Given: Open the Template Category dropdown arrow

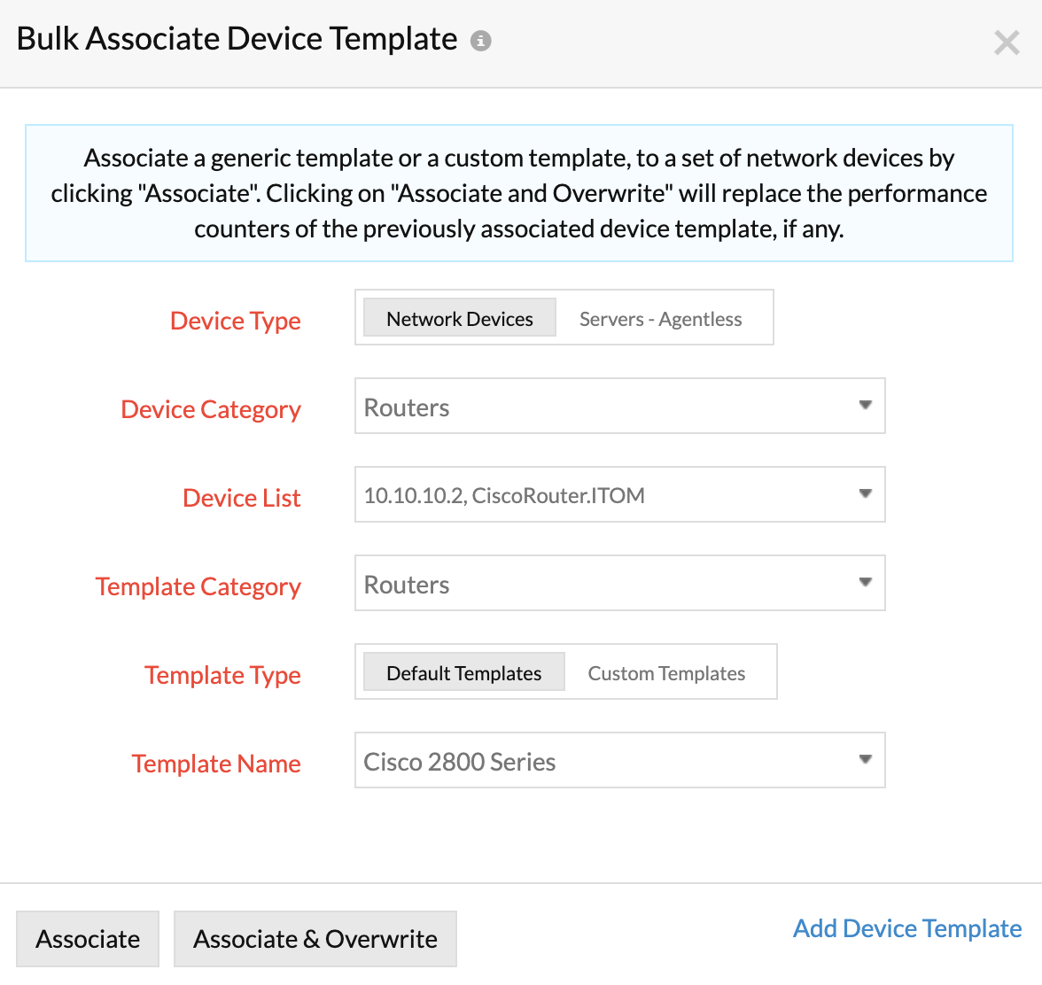Looking at the screenshot, I should [x=866, y=583].
